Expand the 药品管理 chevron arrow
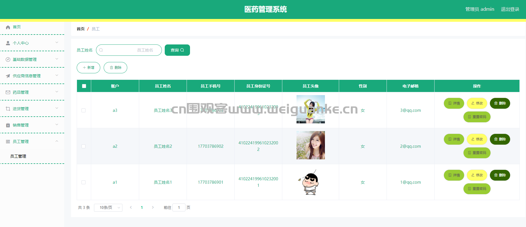This screenshot has width=526, height=227. pyautogui.click(x=57, y=92)
